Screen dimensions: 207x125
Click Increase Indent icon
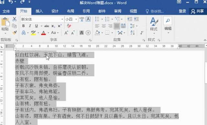136,19
